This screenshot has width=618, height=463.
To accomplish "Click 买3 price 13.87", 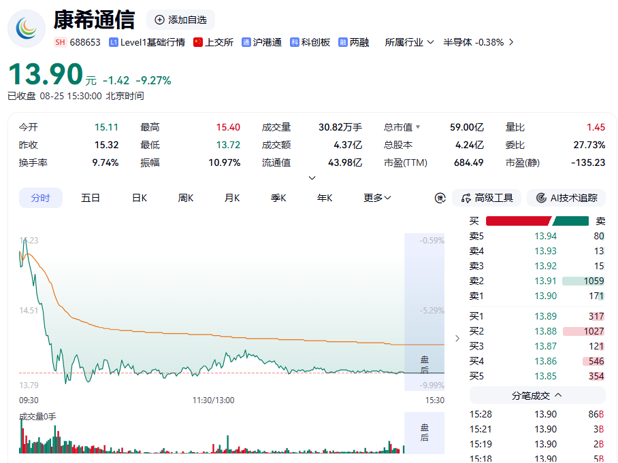I will click(545, 346).
